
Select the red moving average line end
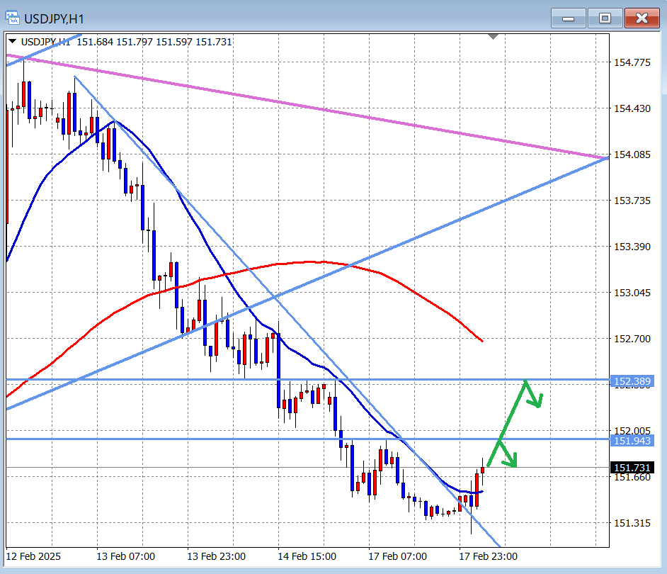pos(481,341)
